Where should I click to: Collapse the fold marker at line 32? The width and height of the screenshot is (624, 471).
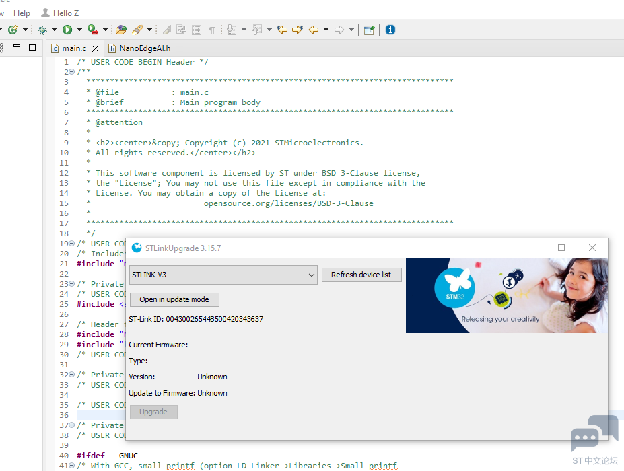click(71, 375)
